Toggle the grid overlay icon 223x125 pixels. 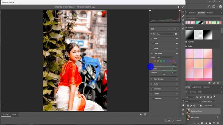183,114
